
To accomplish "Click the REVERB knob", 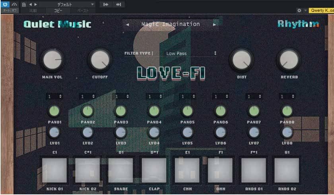I will coord(288,60).
